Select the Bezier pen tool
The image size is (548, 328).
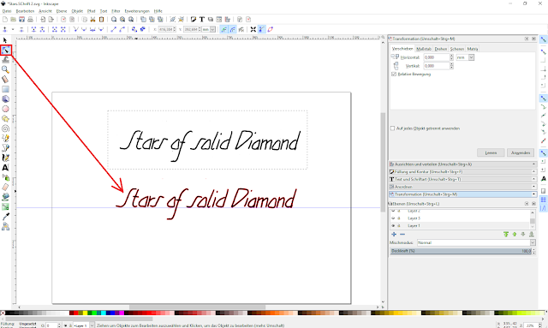(x=5, y=148)
